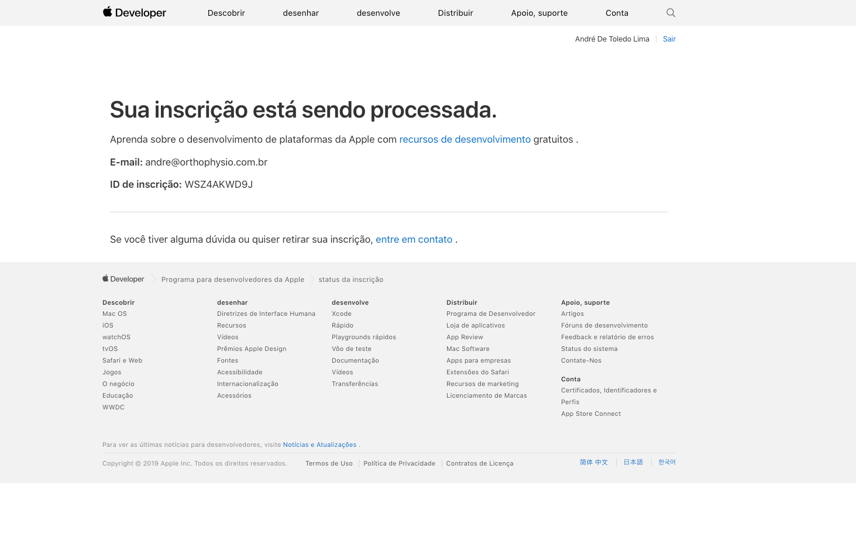Open Feedback e relatório de erros link
The height and width of the screenshot is (558, 856).
coord(607,337)
